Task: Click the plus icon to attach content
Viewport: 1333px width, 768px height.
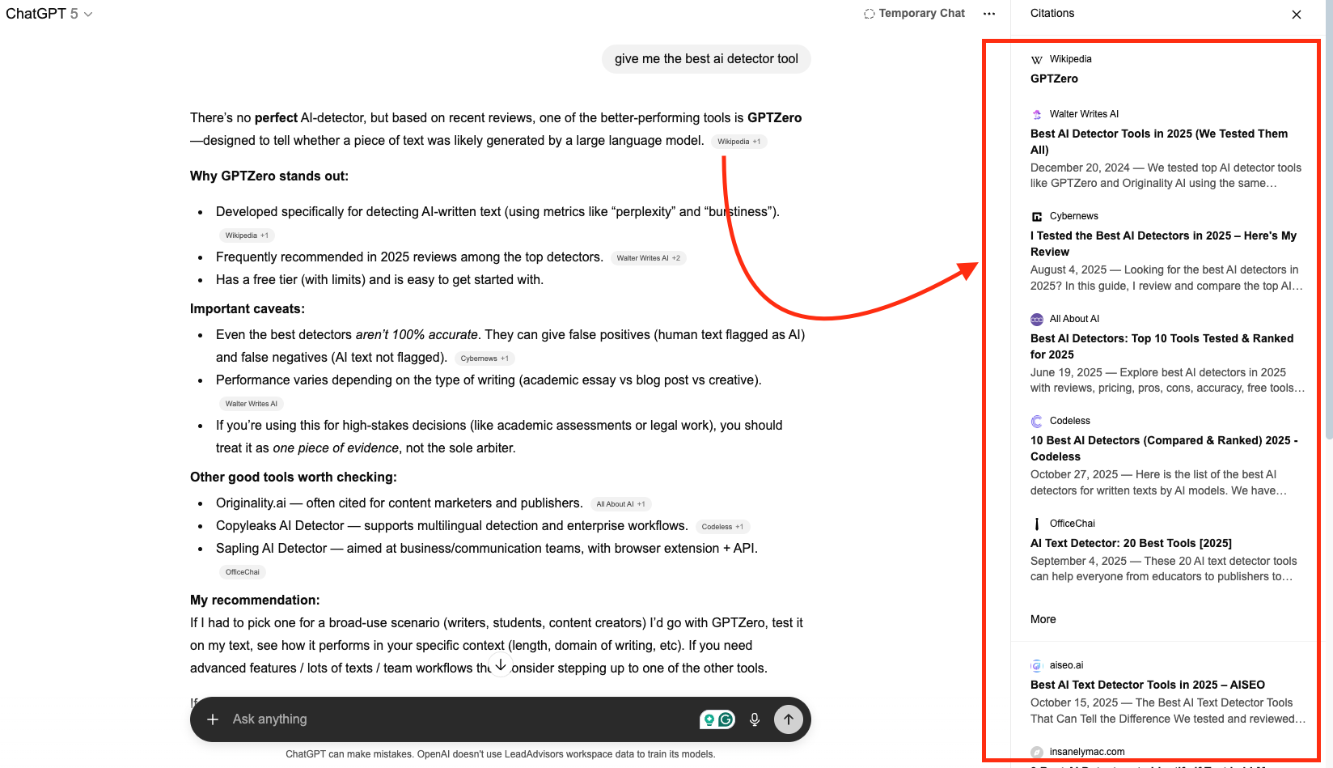Action: [x=212, y=719]
